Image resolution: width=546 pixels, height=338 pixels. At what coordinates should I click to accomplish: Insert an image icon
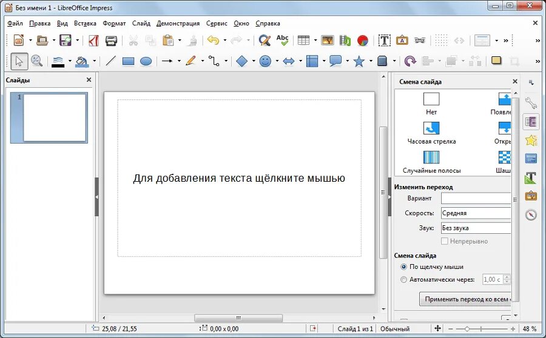(328, 41)
